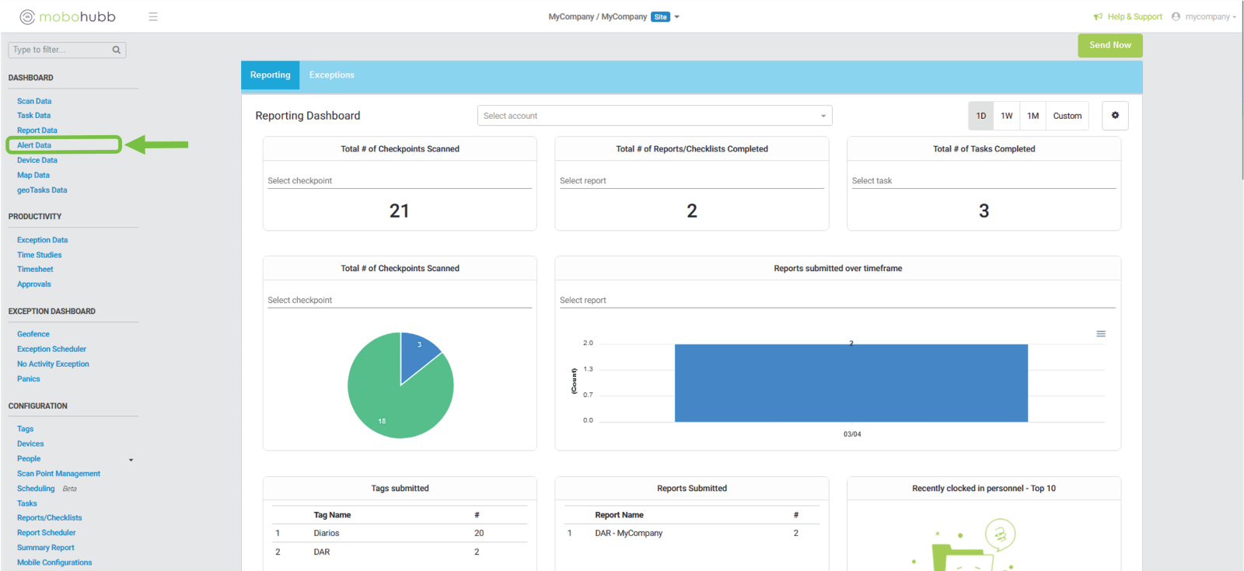
Task: Switch timeframe to 1W
Action: (1007, 116)
